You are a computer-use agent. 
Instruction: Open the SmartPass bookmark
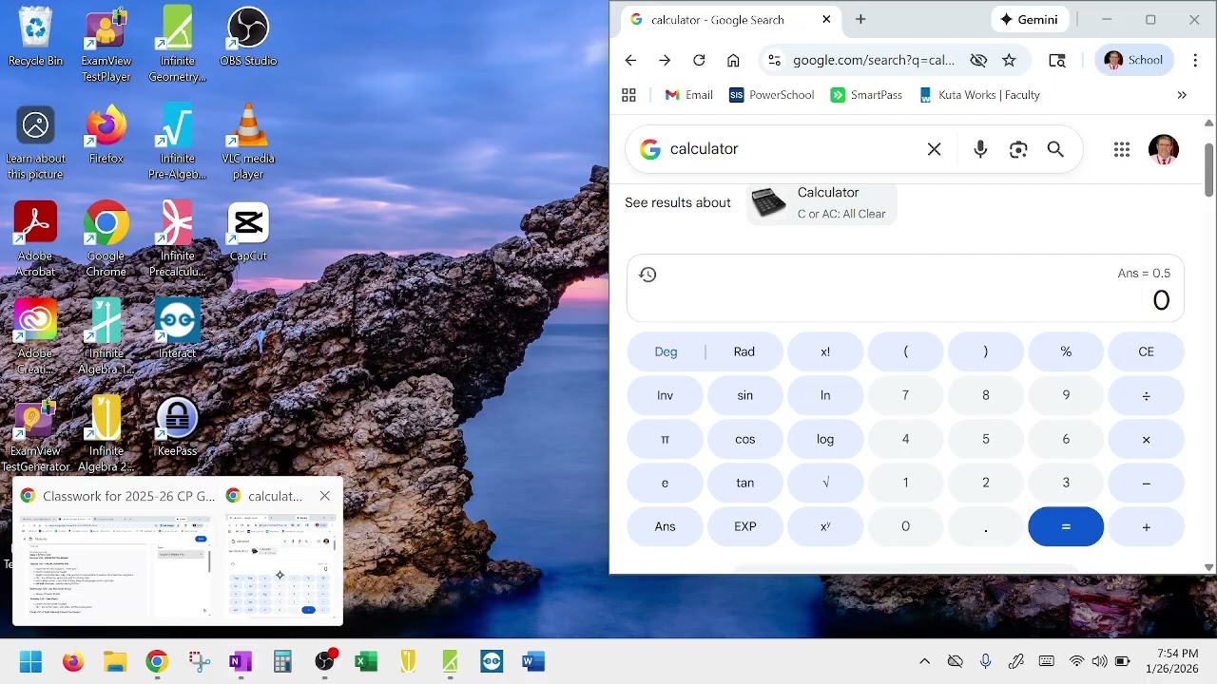pyautogui.click(x=866, y=95)
